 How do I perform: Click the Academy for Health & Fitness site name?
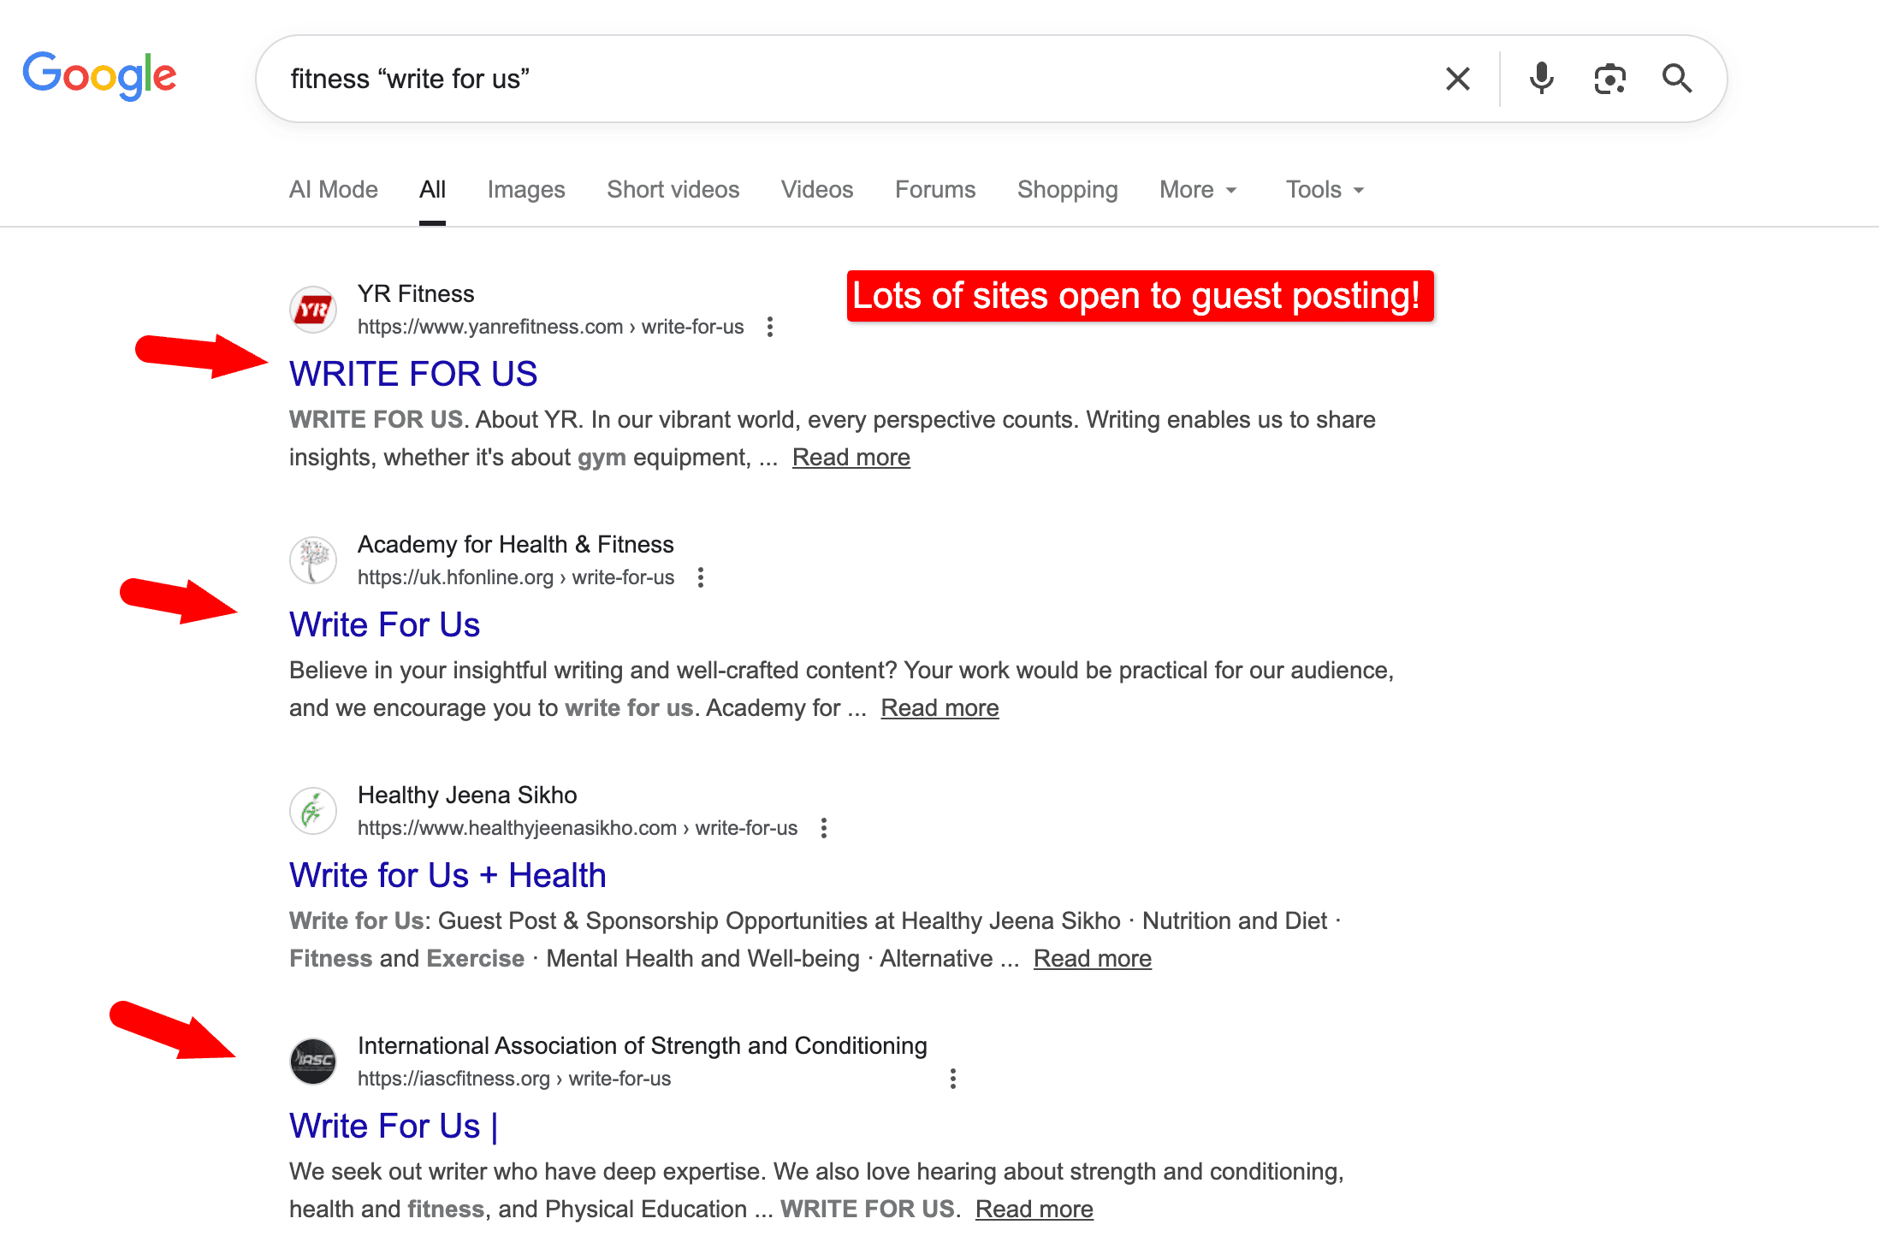point(516,545)
